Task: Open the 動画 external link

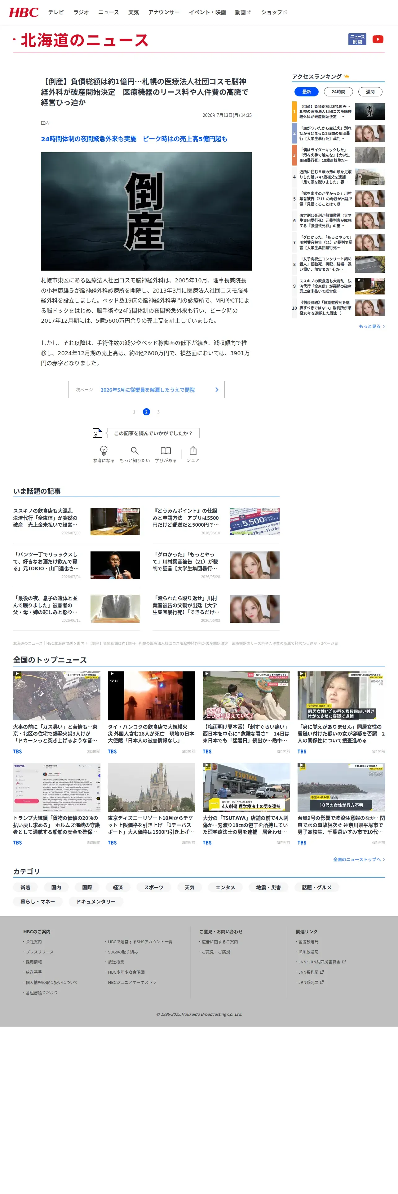Action: coord(243,12)
